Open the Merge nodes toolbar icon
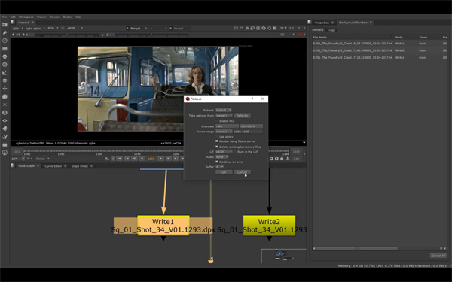The width and height of the screenshot is (452, 282). point(5,80)
